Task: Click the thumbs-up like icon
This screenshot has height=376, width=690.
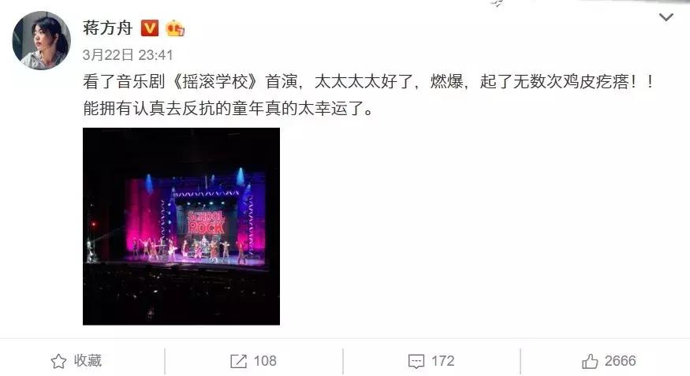Action: 590,361
